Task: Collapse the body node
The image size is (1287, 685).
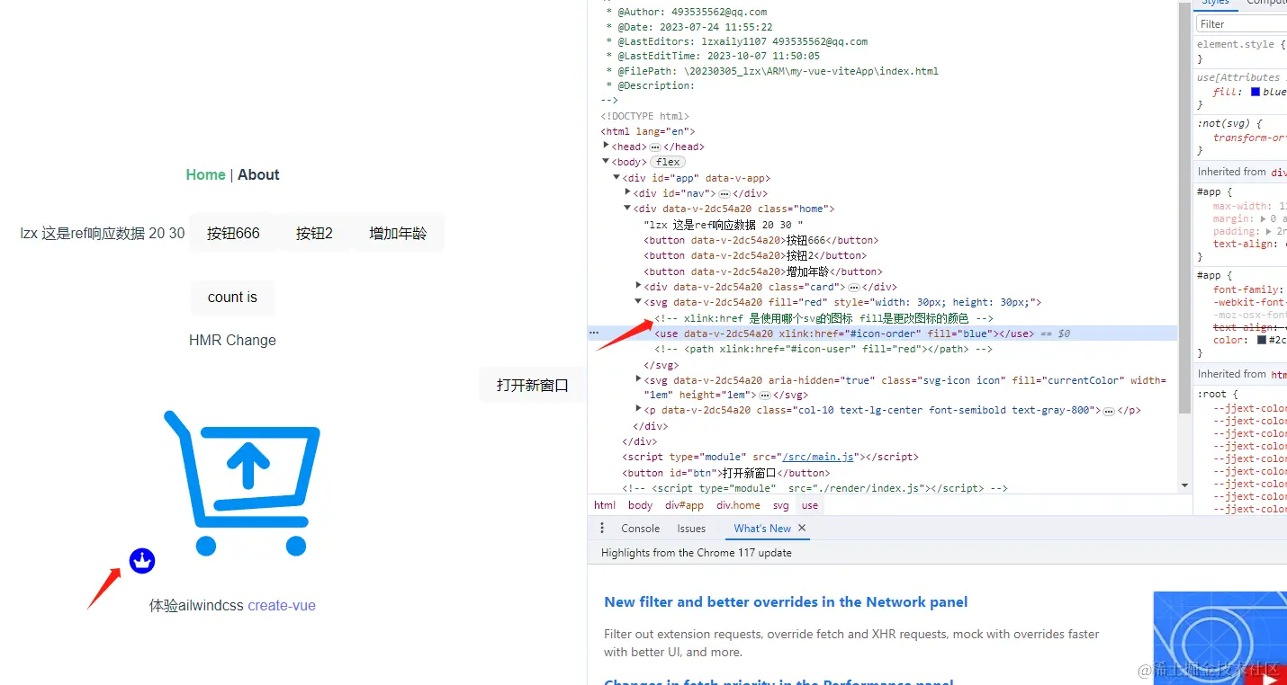Action: (606, 162)
